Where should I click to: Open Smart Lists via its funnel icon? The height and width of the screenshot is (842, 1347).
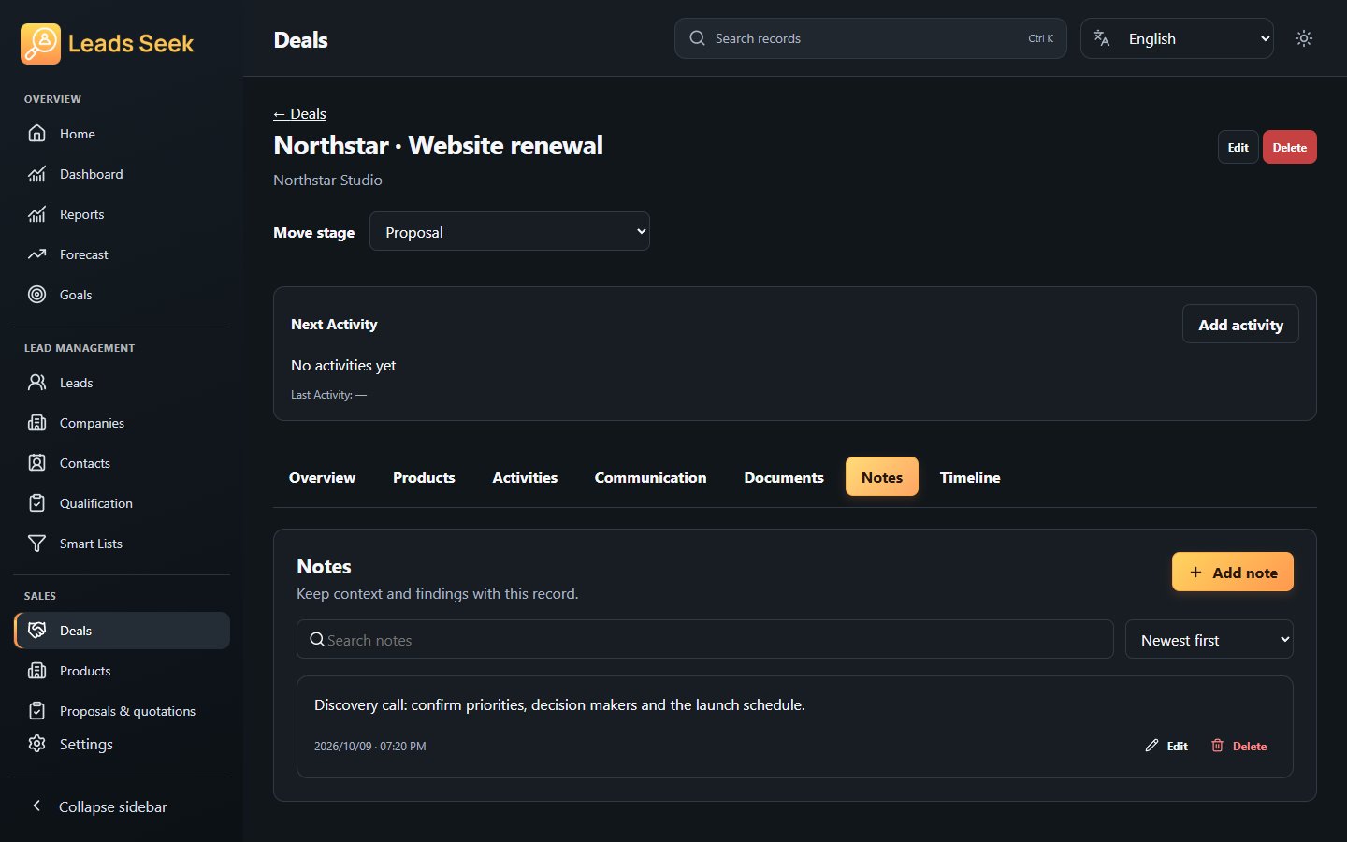click(x=36, y=544)
